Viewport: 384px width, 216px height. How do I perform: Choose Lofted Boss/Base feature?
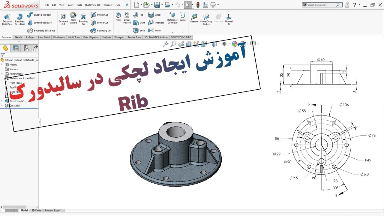point(39,22)
